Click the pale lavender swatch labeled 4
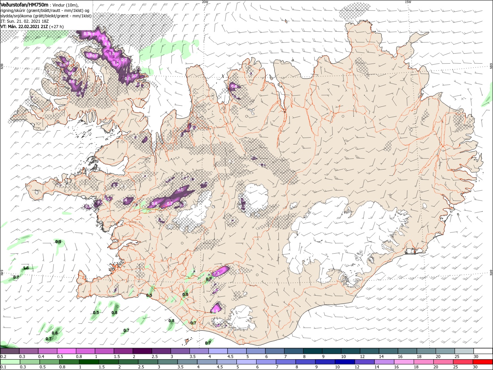 tap(217, 351)
